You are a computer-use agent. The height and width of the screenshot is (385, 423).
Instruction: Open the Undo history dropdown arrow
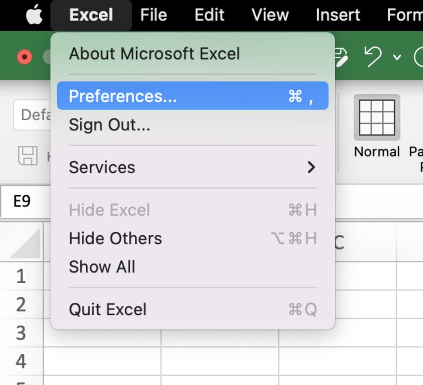click(x=397, y=57)
